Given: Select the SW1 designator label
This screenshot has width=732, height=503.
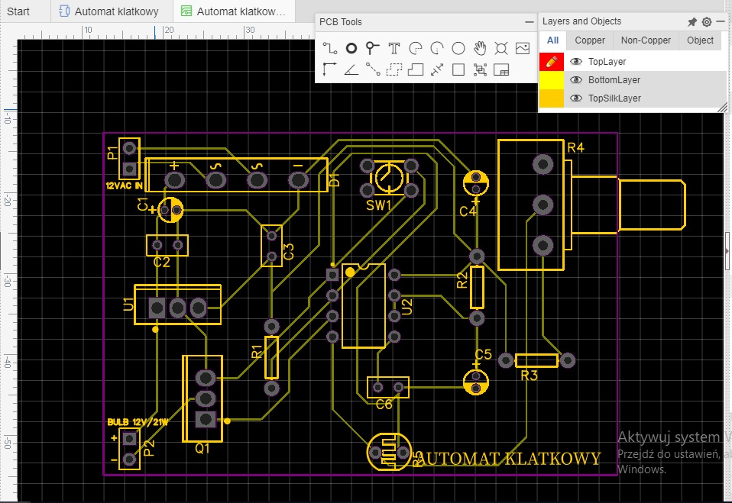Looking at the screenshot, I should pos(378,205).
